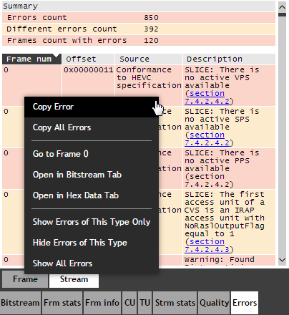Click the Description column header
This screenshot has width=289, height=315.
pyautogui.click(x=229, y=59)
